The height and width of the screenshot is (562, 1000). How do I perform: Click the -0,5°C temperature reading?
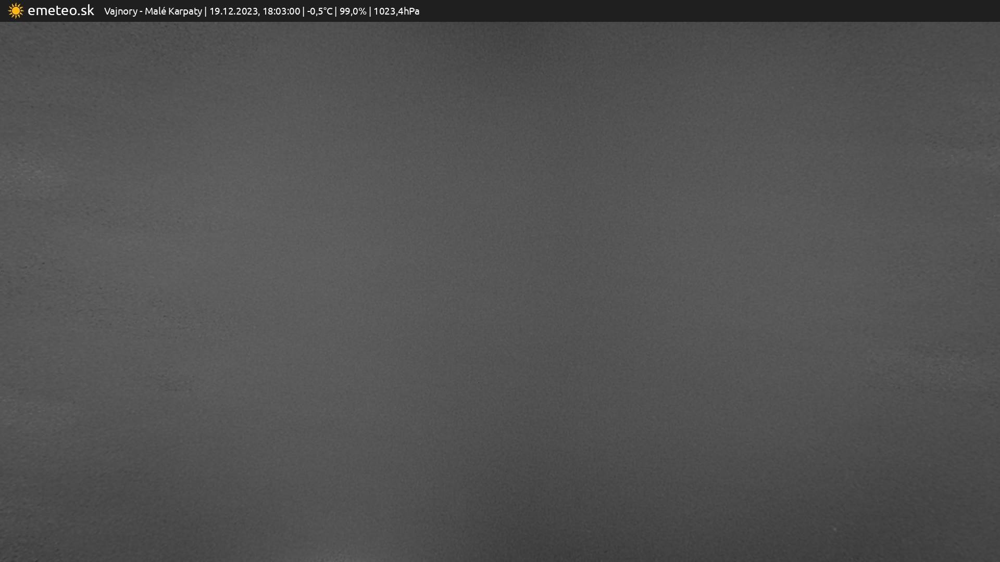point(319,11)
